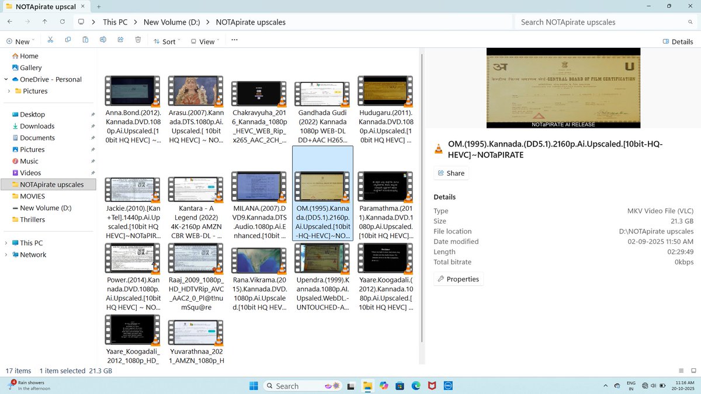Viewport: 701px width, 394px height.
Task: Select the Anna.Bond.(2012) video file
Action: pyautogui.click(x=133, y=109)
